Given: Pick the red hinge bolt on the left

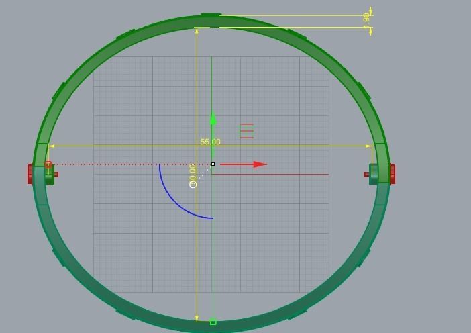Looking at the screenshot, I should [x=30, y=174].
